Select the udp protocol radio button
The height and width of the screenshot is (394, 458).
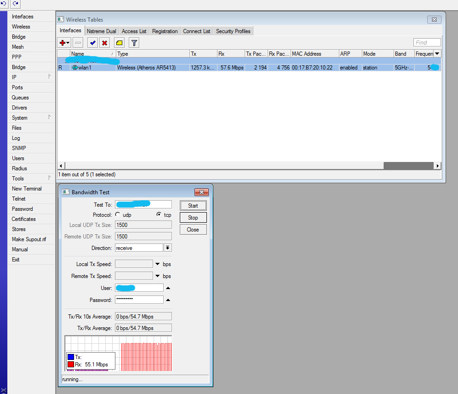click(118, 214)
